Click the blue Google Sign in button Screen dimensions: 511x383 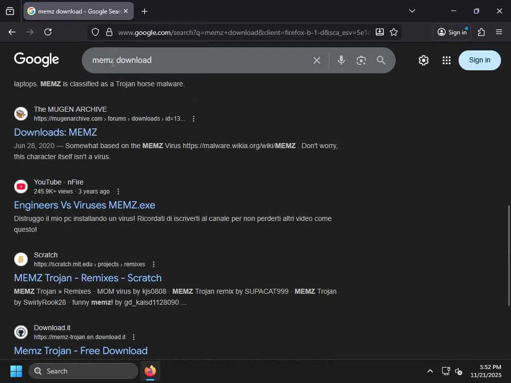point(480,60)
